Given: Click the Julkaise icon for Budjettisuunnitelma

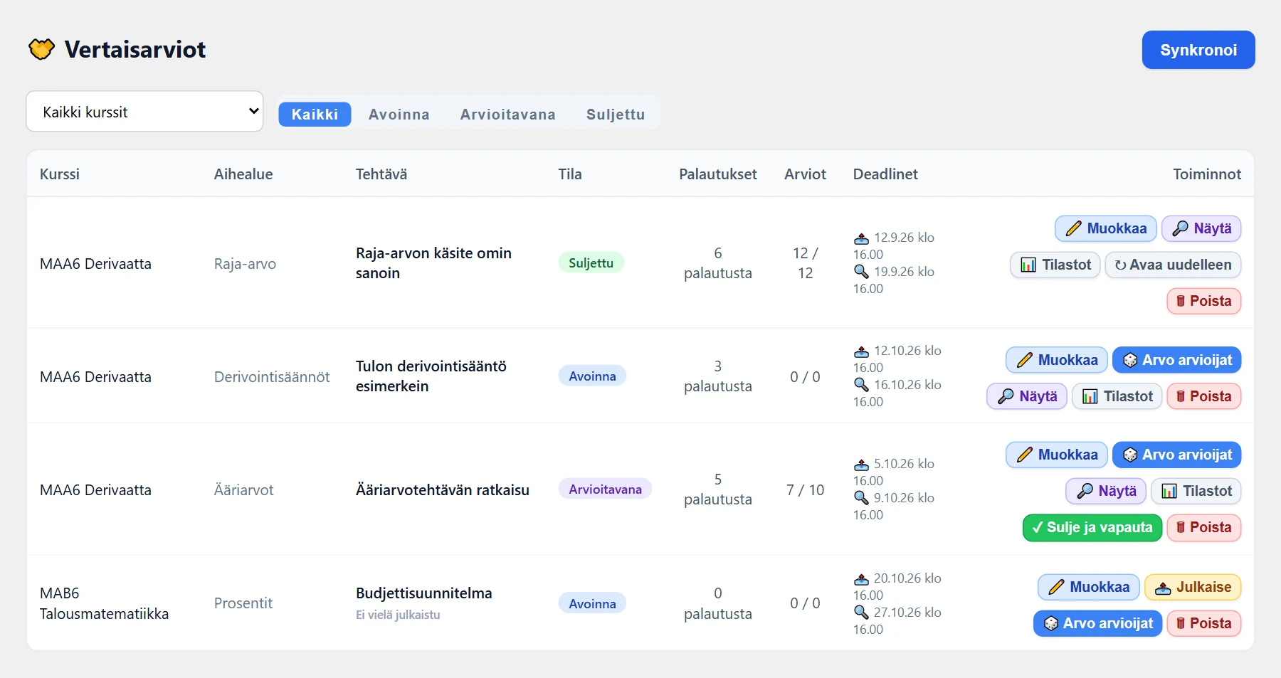Looking at the screenshot, I should pos(1163,588).
